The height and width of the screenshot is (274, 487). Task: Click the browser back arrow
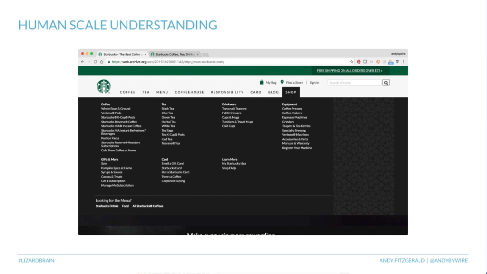[x=82, y=62]
